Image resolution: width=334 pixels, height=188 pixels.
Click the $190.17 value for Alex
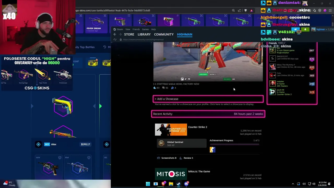(x=85, y=144)
